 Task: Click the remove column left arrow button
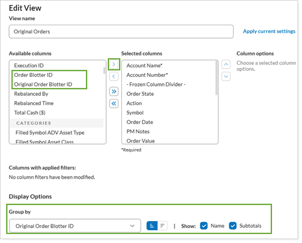coord(113,76)
